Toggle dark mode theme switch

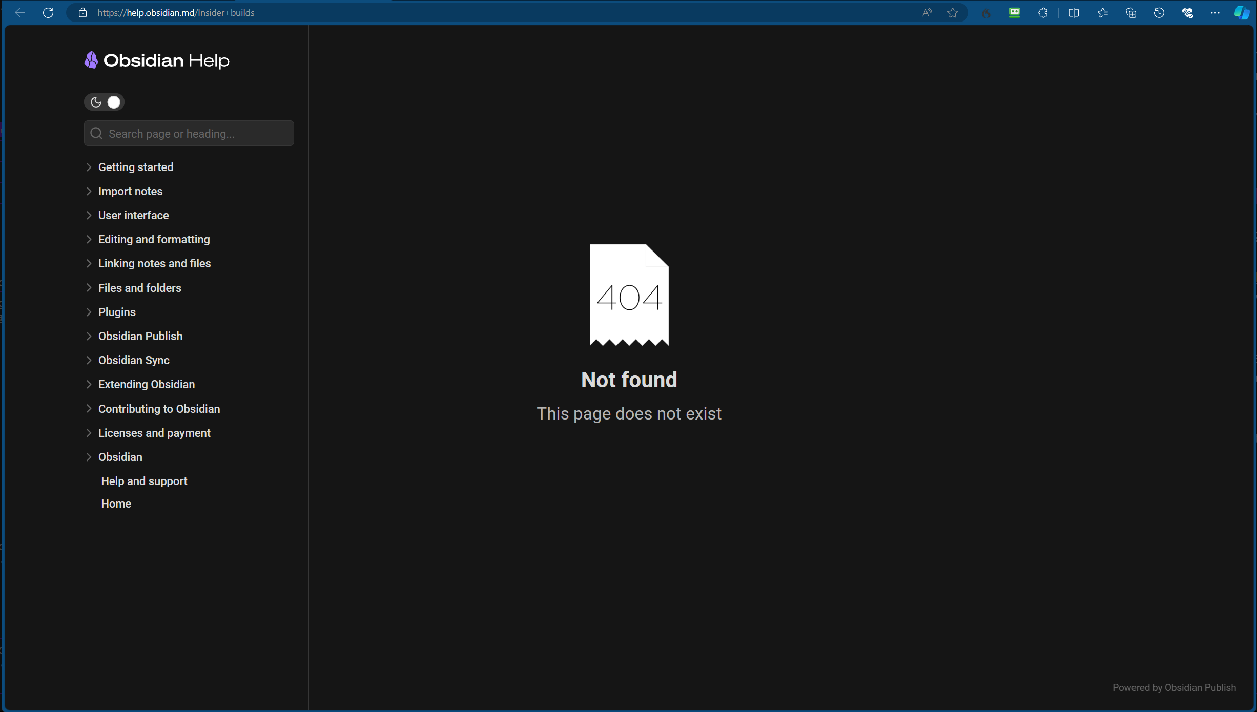pyautogui.click(x=104, y=102)
